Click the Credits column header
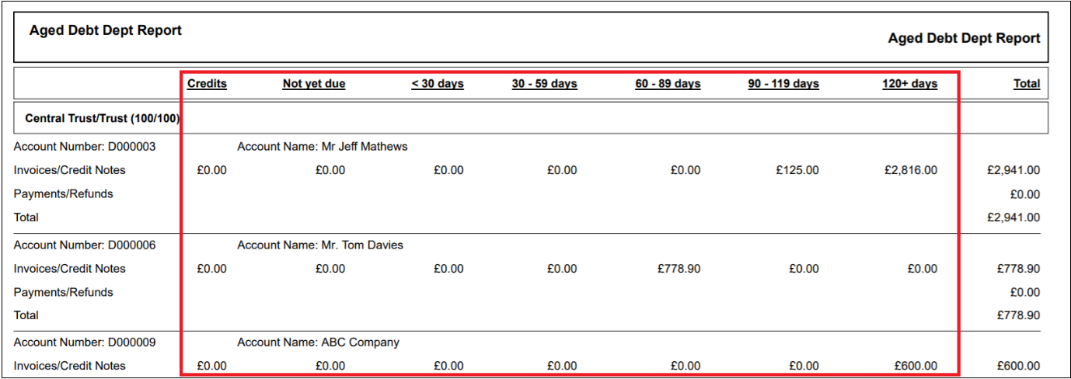The height and width of the screenshot is (379, 1071). tap(207, 84)
